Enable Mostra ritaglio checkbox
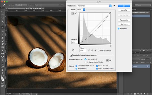 pyautogui.click(x=99, y=51)
